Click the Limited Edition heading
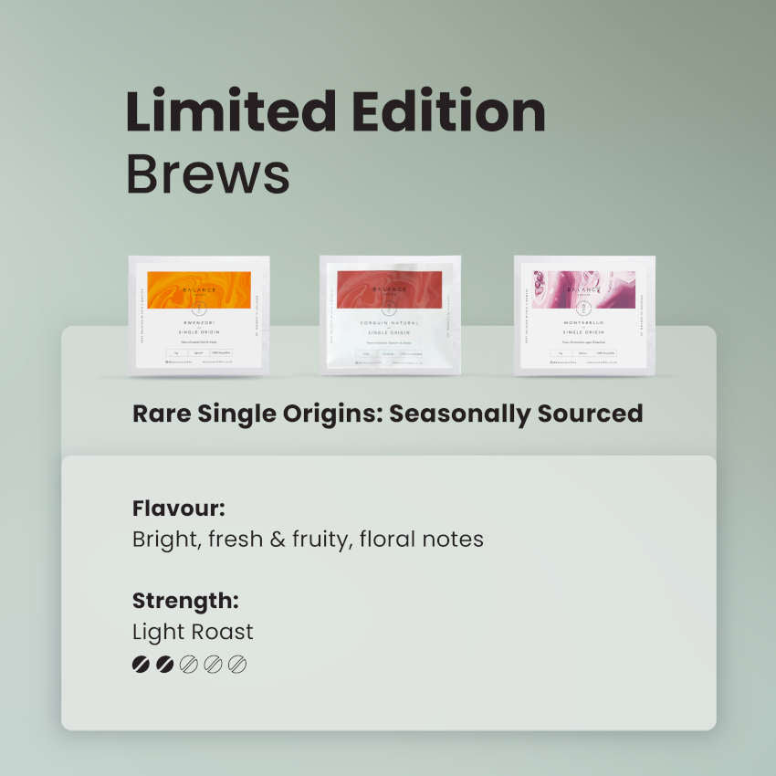The height and width of the screenshot is (776, 776). 335,112
